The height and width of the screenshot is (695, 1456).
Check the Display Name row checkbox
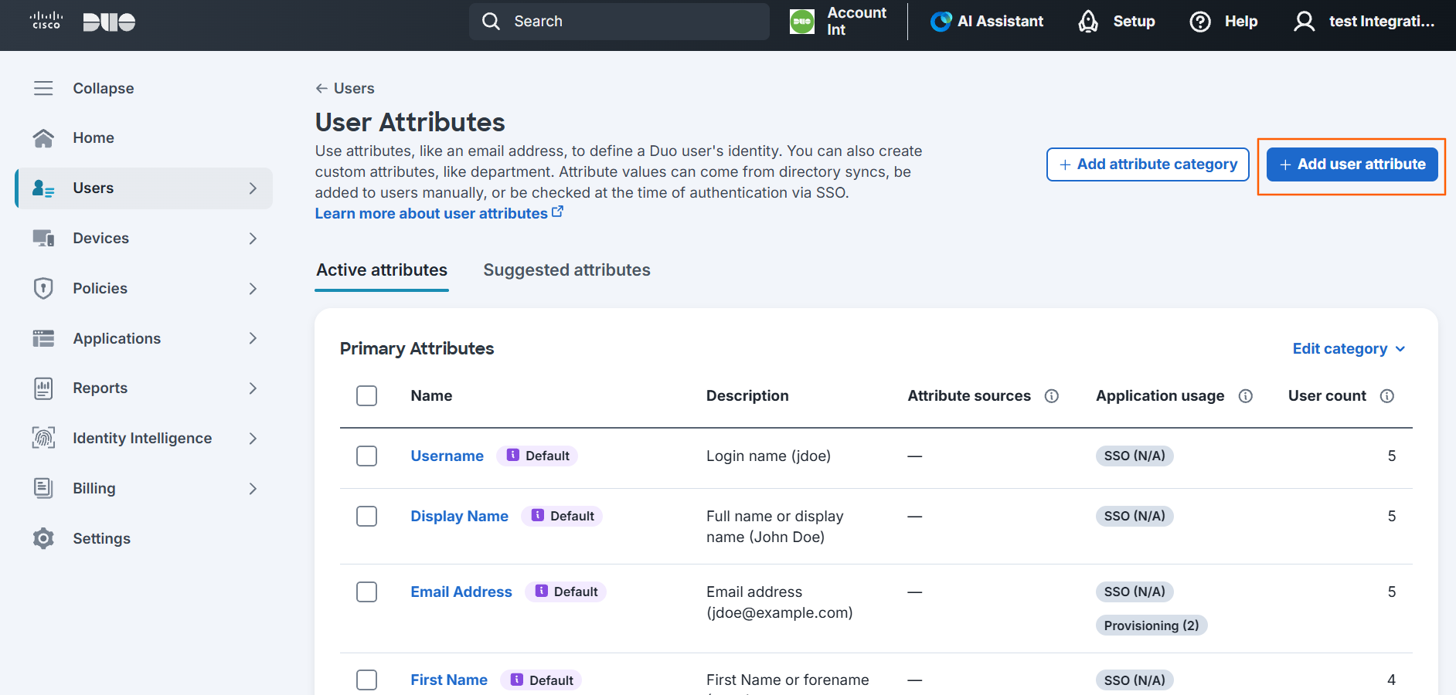(x=367, y=517)
